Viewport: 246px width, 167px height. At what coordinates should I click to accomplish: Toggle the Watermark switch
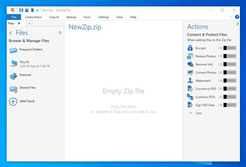point(230,80)
